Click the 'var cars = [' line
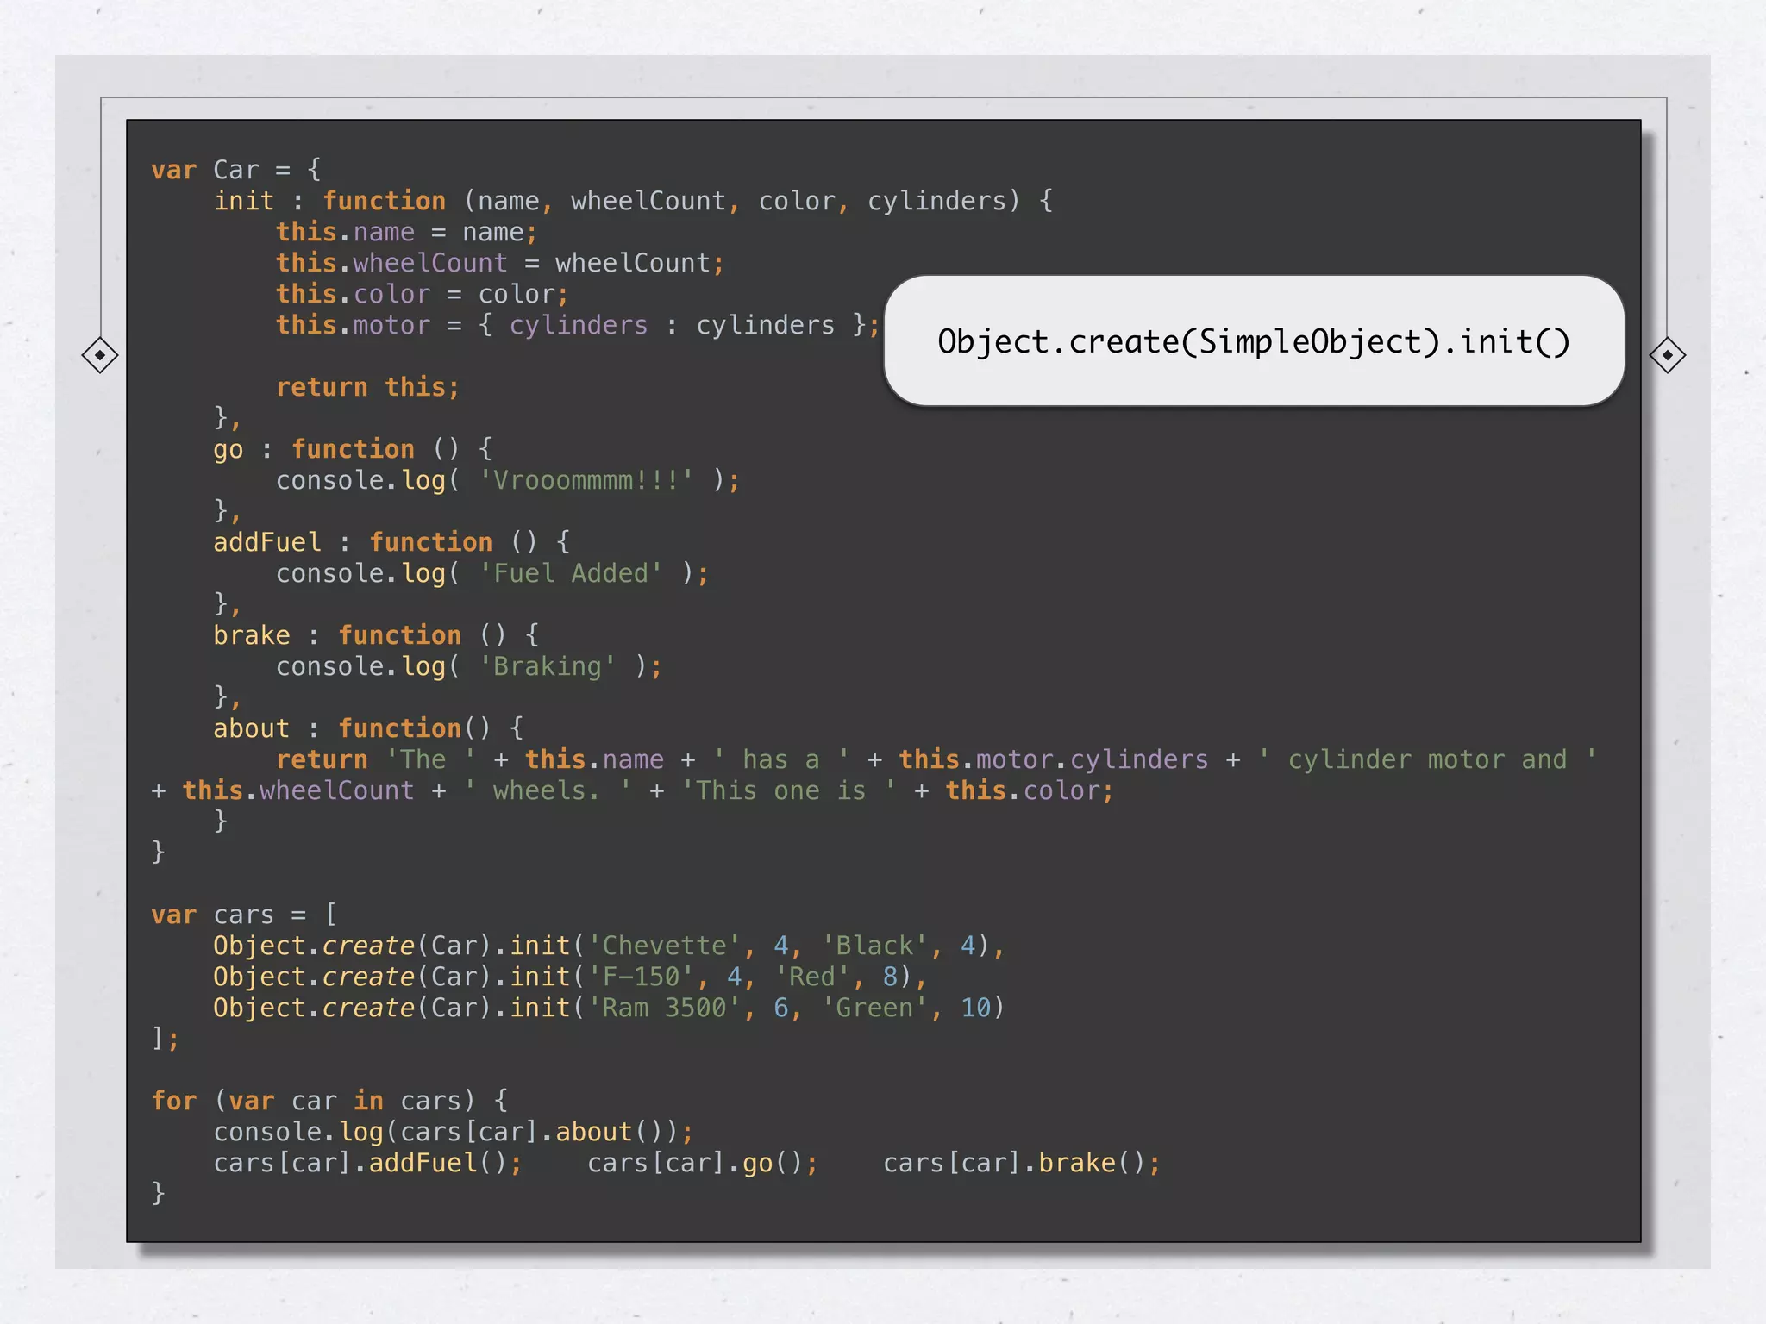Image resolution: width=1766 pixels, height=1324 pixels. tap(244, 915)
